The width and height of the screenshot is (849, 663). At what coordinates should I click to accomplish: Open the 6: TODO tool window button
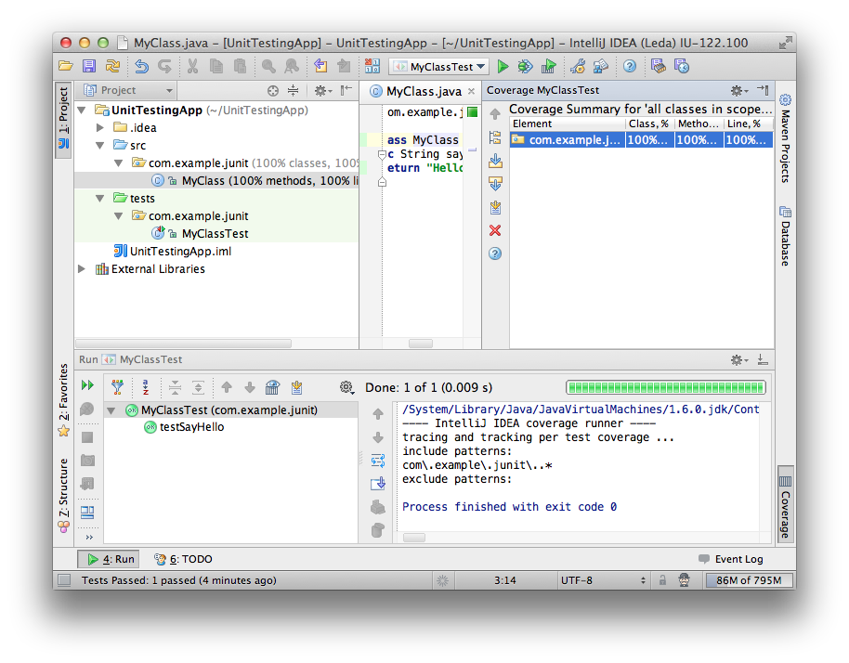(184, 559)
